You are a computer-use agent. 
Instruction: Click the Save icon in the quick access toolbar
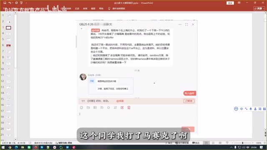click(x=5, y=3)
